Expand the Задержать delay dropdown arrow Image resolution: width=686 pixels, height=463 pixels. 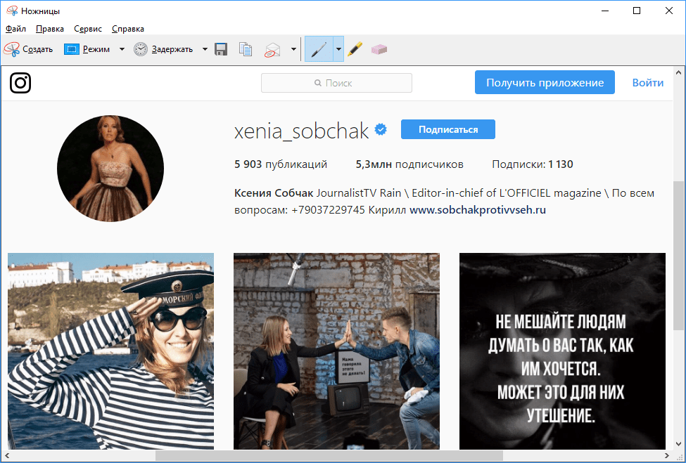[205, 49]
